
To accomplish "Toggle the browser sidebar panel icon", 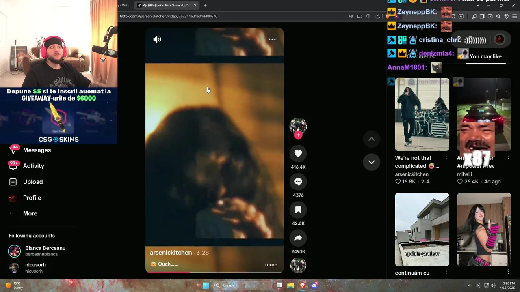I will [482, 16].
